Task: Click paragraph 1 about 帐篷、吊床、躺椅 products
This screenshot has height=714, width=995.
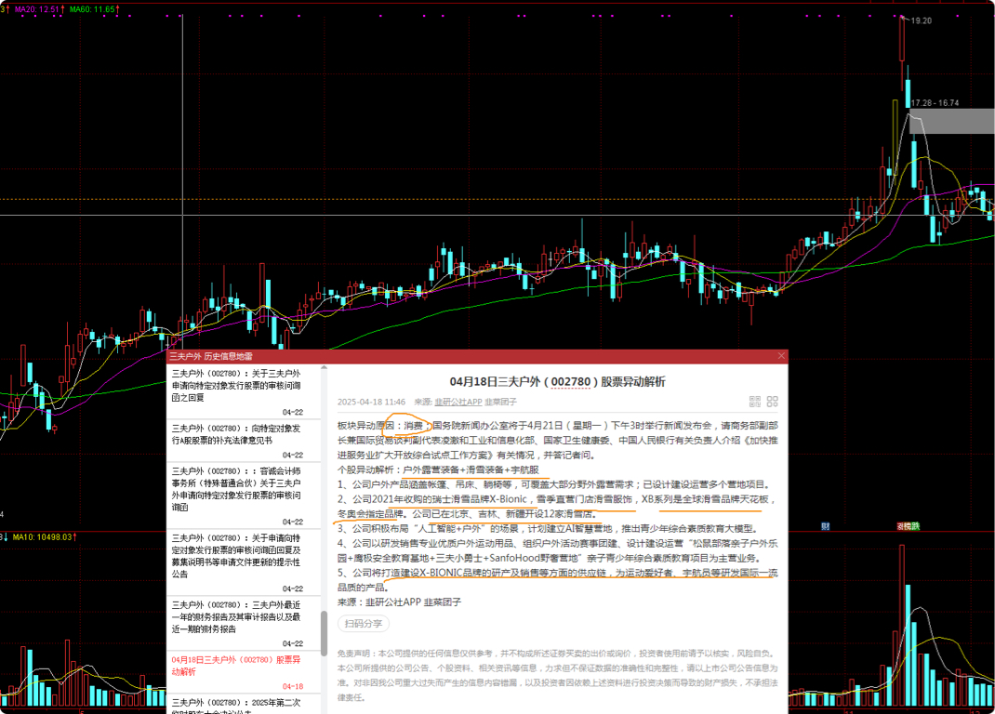Action: tap(555, 484)
